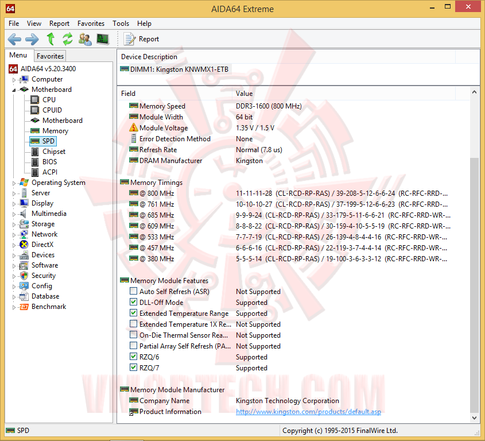
Task: Open the Tools menu
Action: coord(121,24)
